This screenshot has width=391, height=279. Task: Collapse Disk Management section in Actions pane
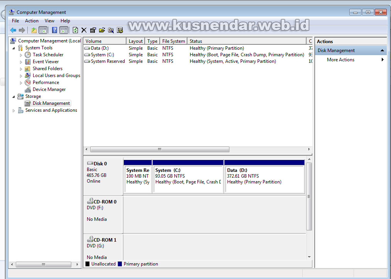click(x=382, y=50)
